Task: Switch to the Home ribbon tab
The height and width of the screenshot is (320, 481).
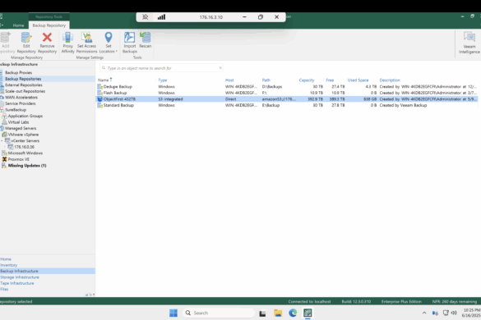Action: click(18, 25)
